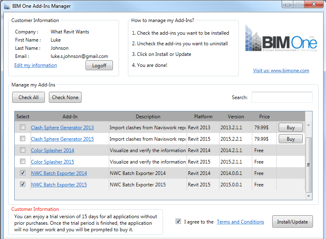Open the Terms and Conditions link
326x239 pixels.
point(240,221)
